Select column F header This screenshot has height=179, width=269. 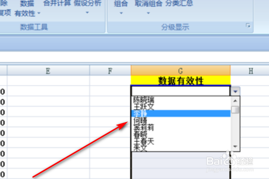(110, 70)
